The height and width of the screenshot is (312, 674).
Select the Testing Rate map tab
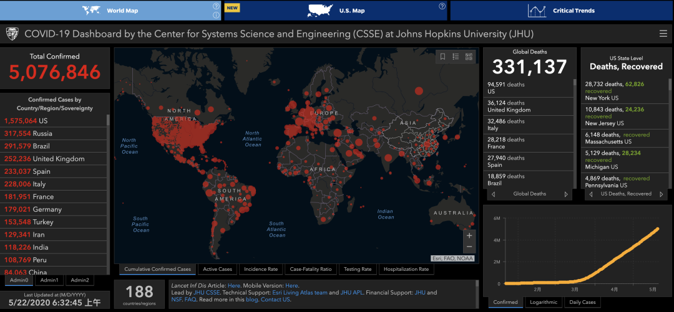pos(358,269)
